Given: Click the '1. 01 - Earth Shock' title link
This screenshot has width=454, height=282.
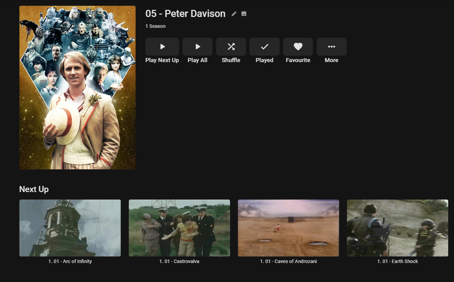Looking at the screenshot, I should (398, 261).
